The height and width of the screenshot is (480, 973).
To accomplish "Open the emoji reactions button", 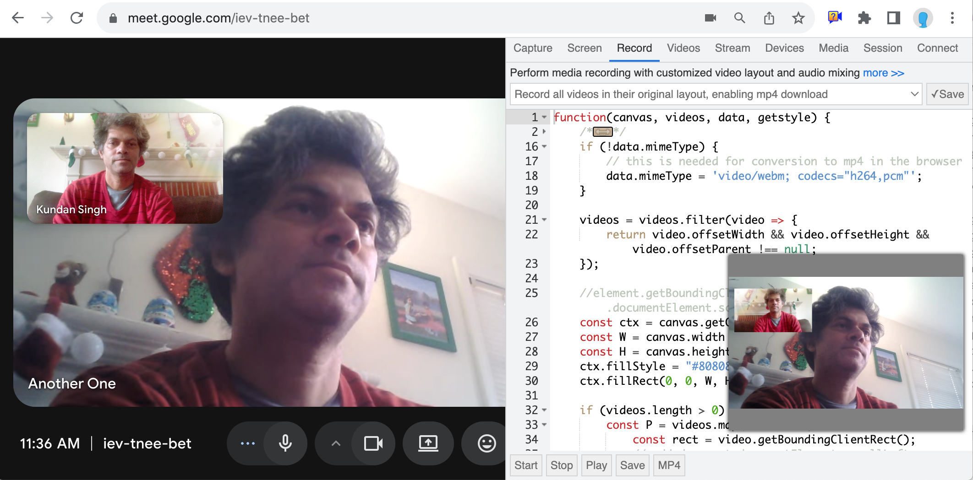I will click(486, 443).
